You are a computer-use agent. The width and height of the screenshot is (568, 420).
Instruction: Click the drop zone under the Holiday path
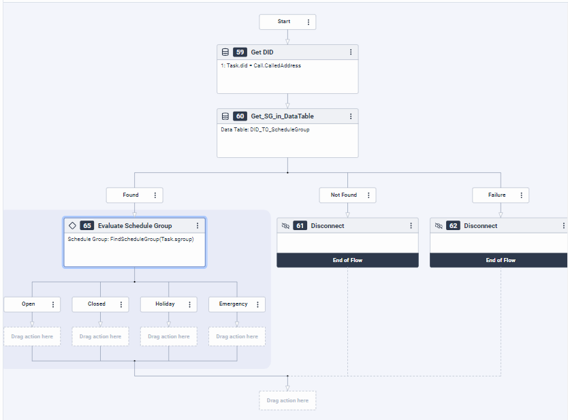pyautogui.click(x=168, y=336)
